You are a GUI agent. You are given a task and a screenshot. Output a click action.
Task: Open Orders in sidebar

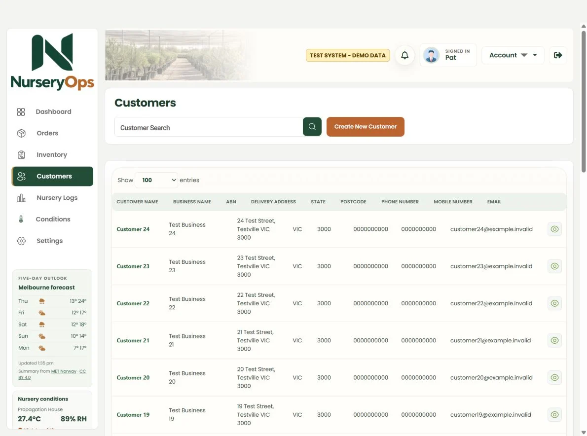tap(52, 133)
